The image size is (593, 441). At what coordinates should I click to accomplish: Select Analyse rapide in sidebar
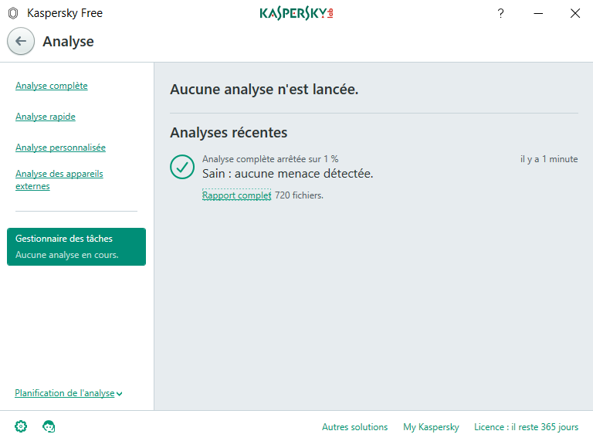click(x=45, y=117)
